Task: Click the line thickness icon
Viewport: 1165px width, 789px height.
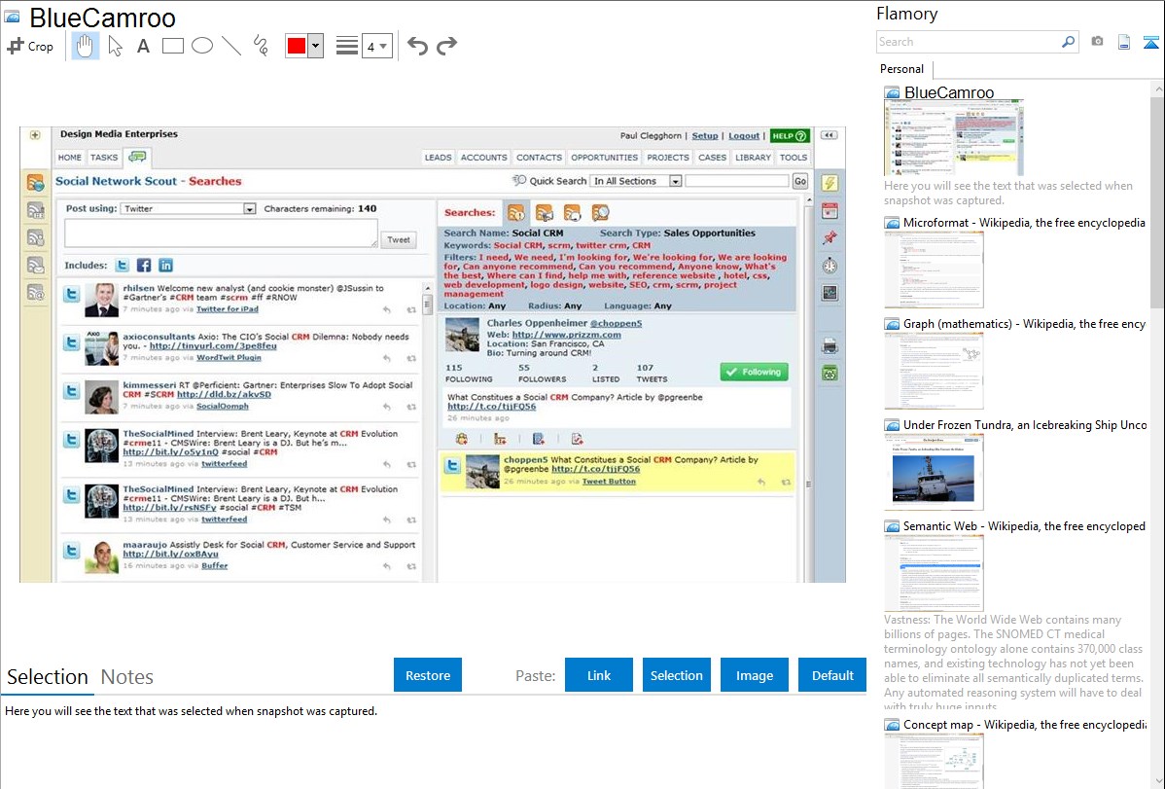Action: coord(346,46)
